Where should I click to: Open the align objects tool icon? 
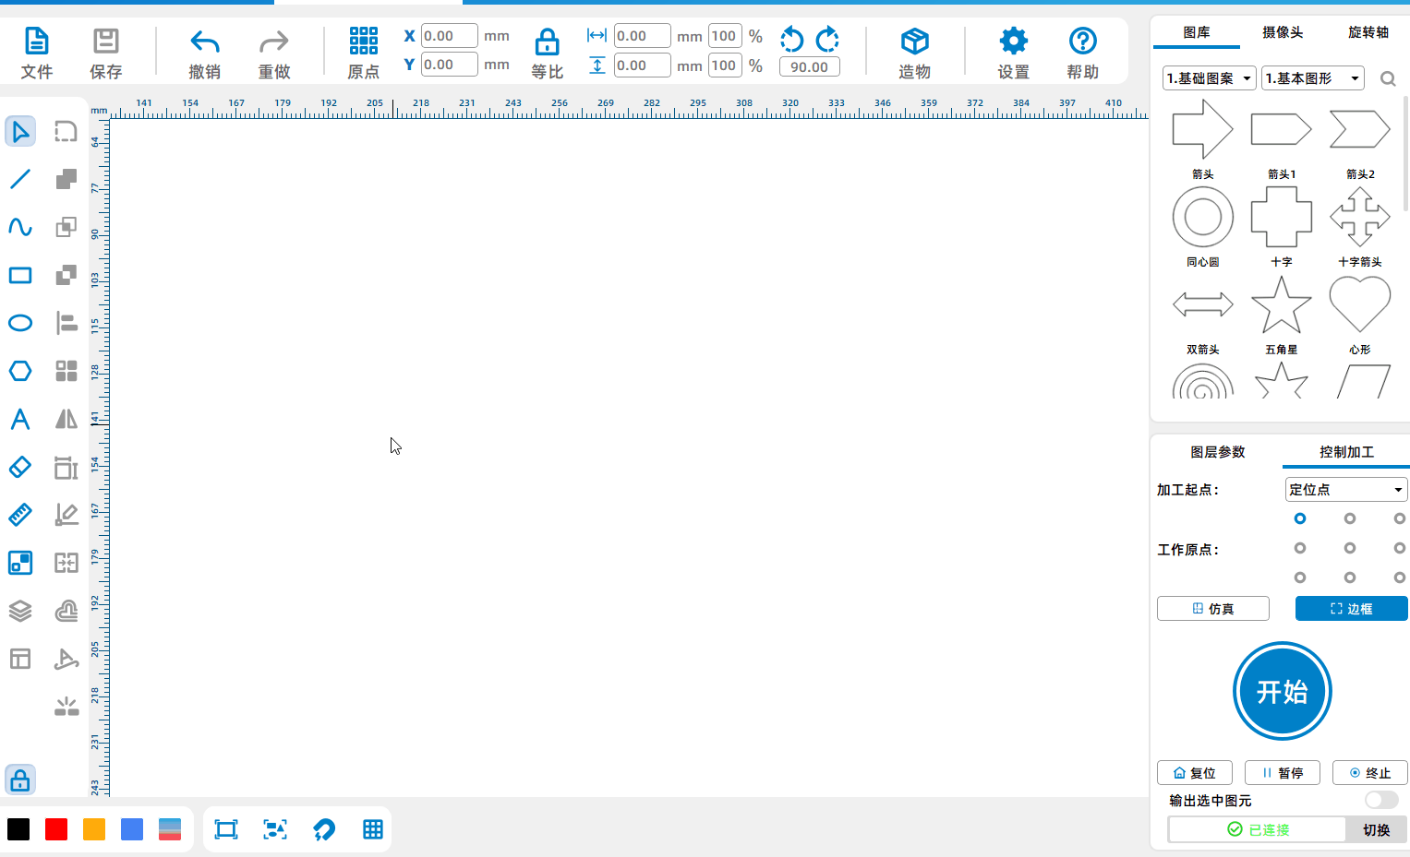[x=66, y=323]
